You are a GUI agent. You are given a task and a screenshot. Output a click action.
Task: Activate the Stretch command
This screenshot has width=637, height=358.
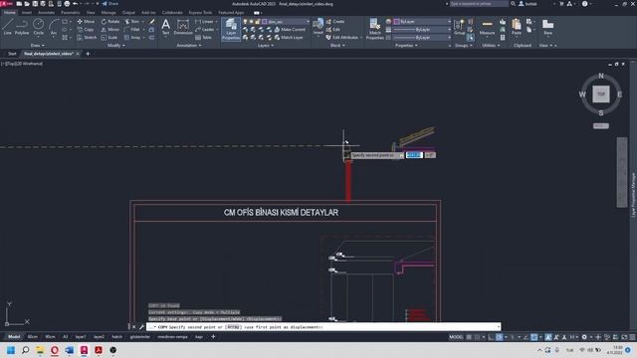pos(87,38)
